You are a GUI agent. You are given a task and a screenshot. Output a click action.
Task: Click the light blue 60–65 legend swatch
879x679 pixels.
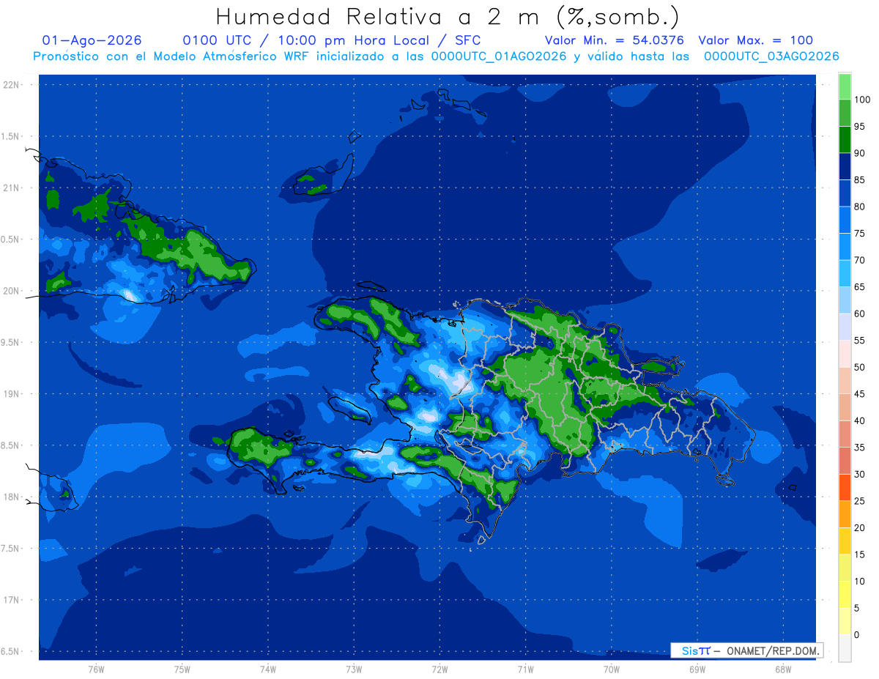[x=845, y=300]
